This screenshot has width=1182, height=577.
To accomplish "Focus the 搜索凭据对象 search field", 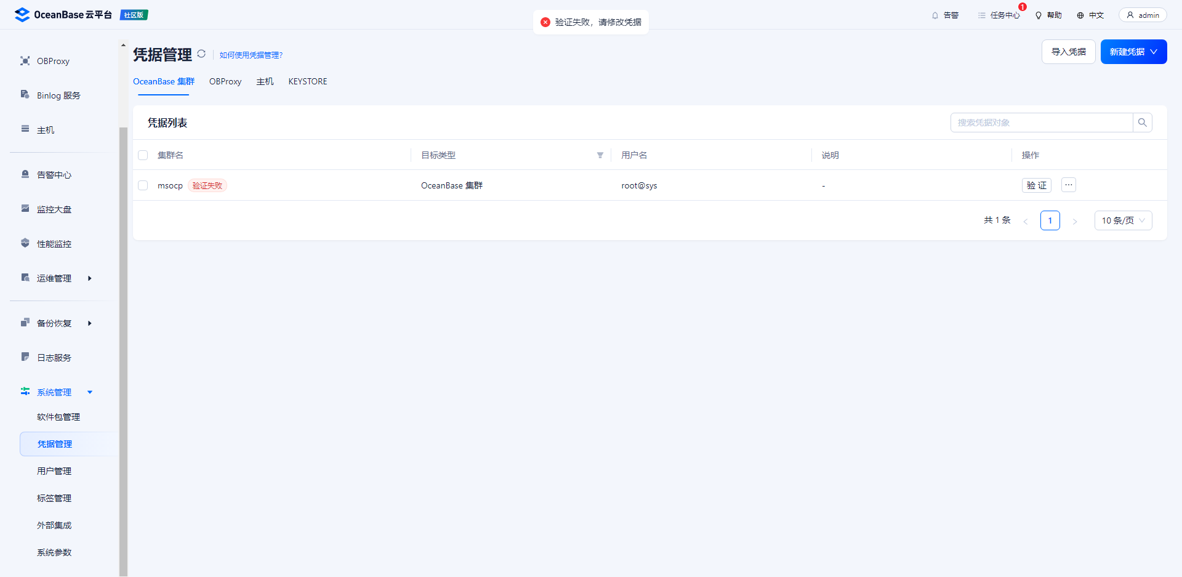I will pos(1042,123).
